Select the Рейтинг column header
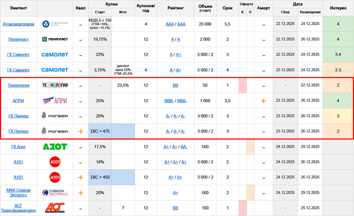 (175, 8)
